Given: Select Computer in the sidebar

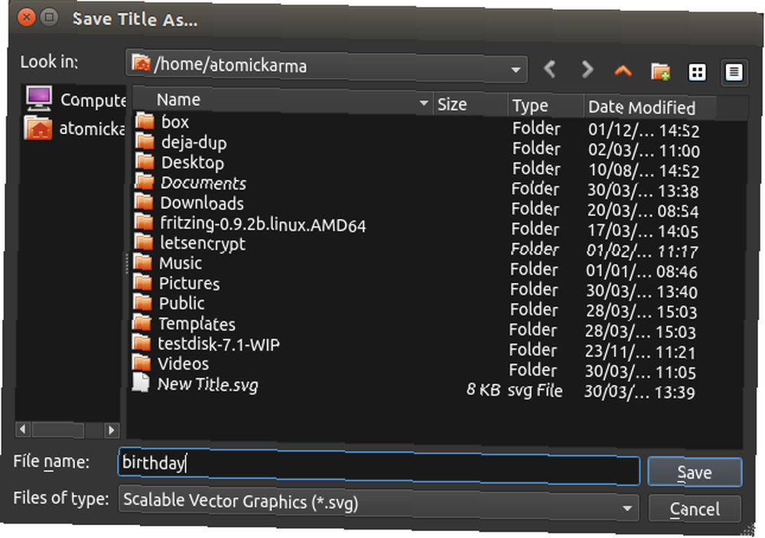Looking at the screenshot, I should click(x=76, y=99).
